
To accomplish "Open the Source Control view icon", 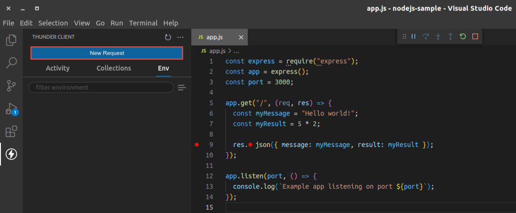I will coord(11,85).
